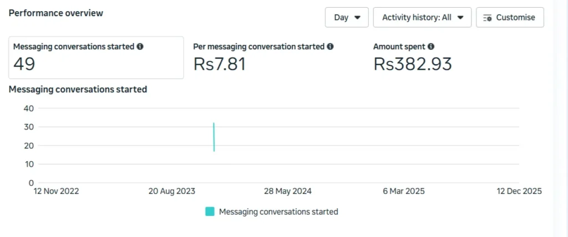Click the Amount spent info icon

(x=431, y=47)
